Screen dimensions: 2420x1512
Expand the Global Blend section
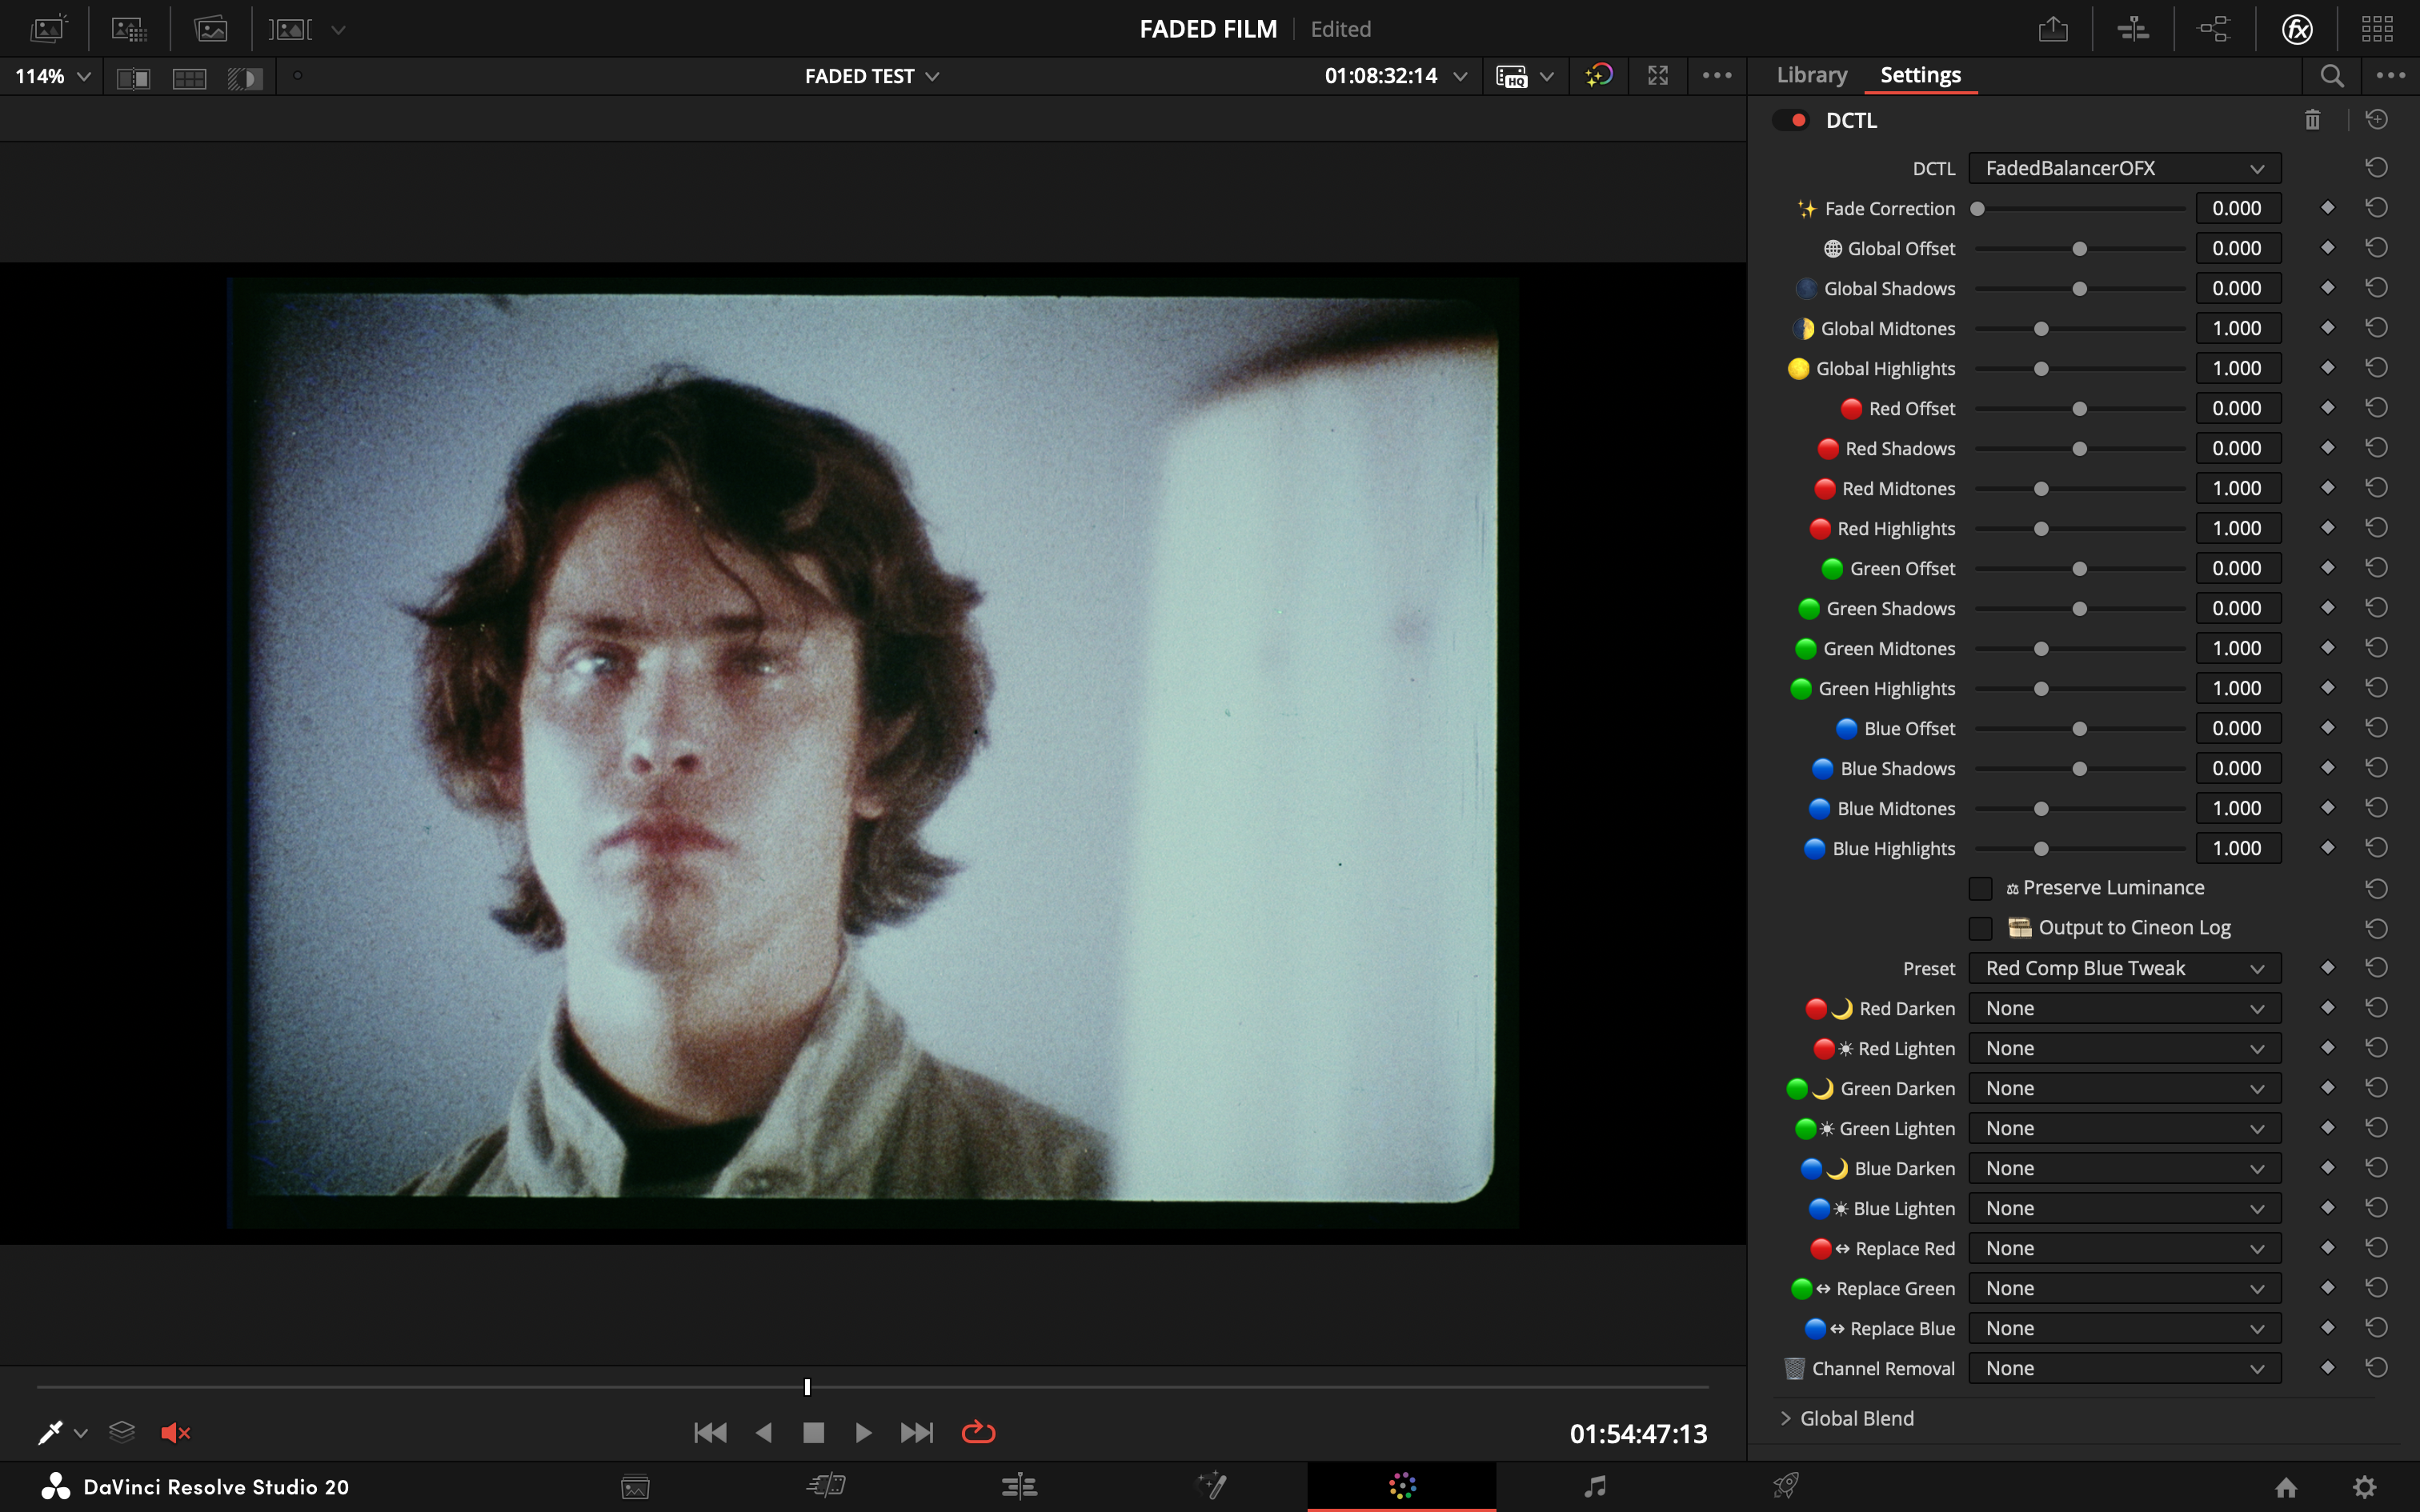tap(1856, 1418)
